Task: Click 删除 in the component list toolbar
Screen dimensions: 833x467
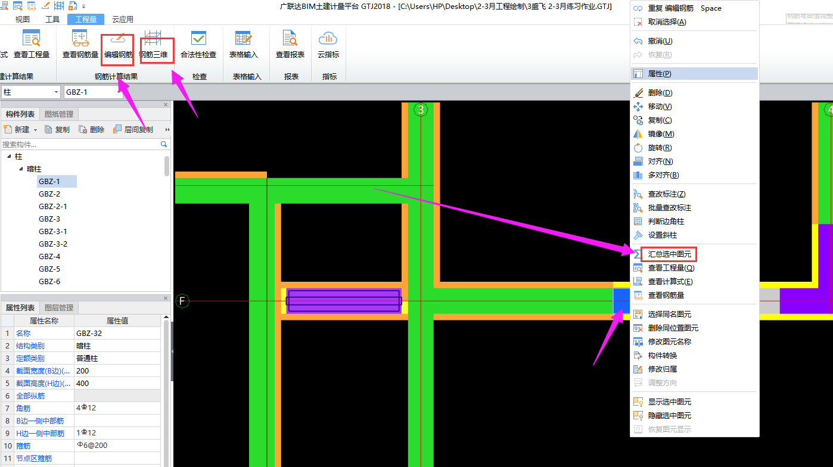Action: 92,129
